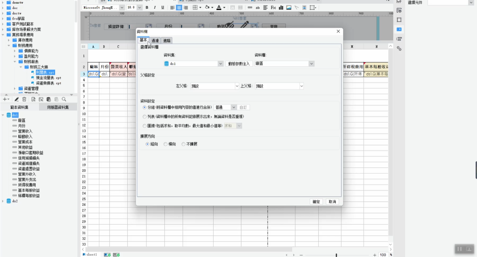Click the 取消 button

333,202
